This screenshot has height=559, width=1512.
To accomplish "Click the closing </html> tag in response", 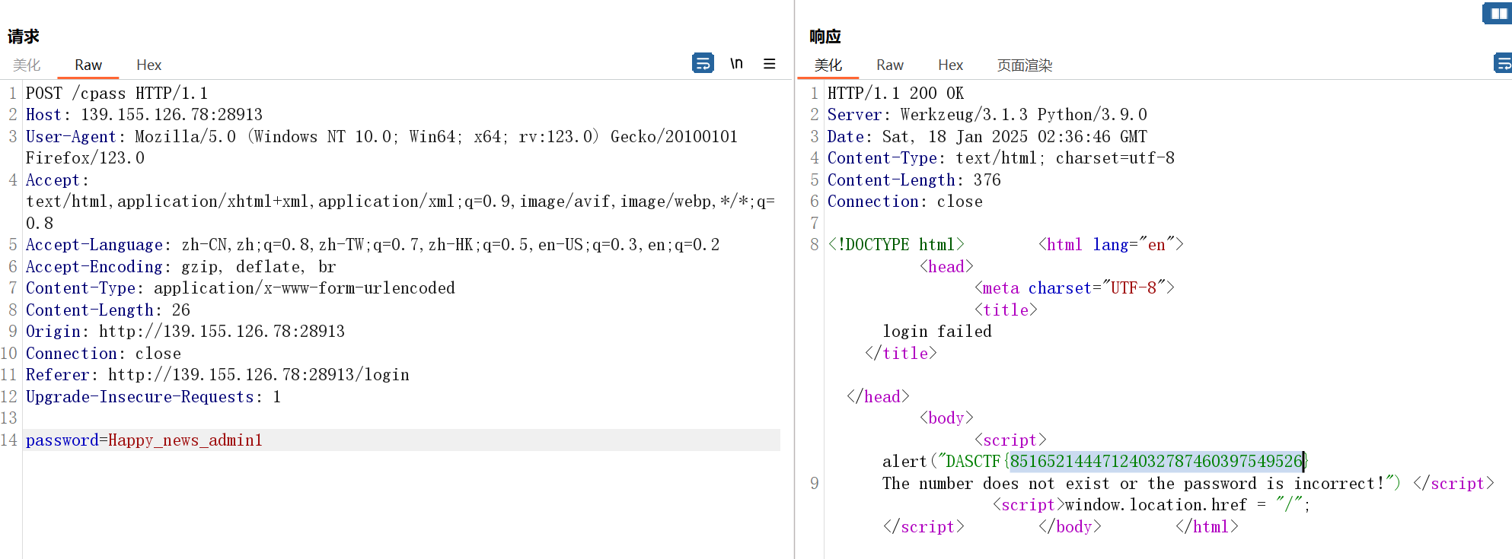I will (x=1207, y=527).
